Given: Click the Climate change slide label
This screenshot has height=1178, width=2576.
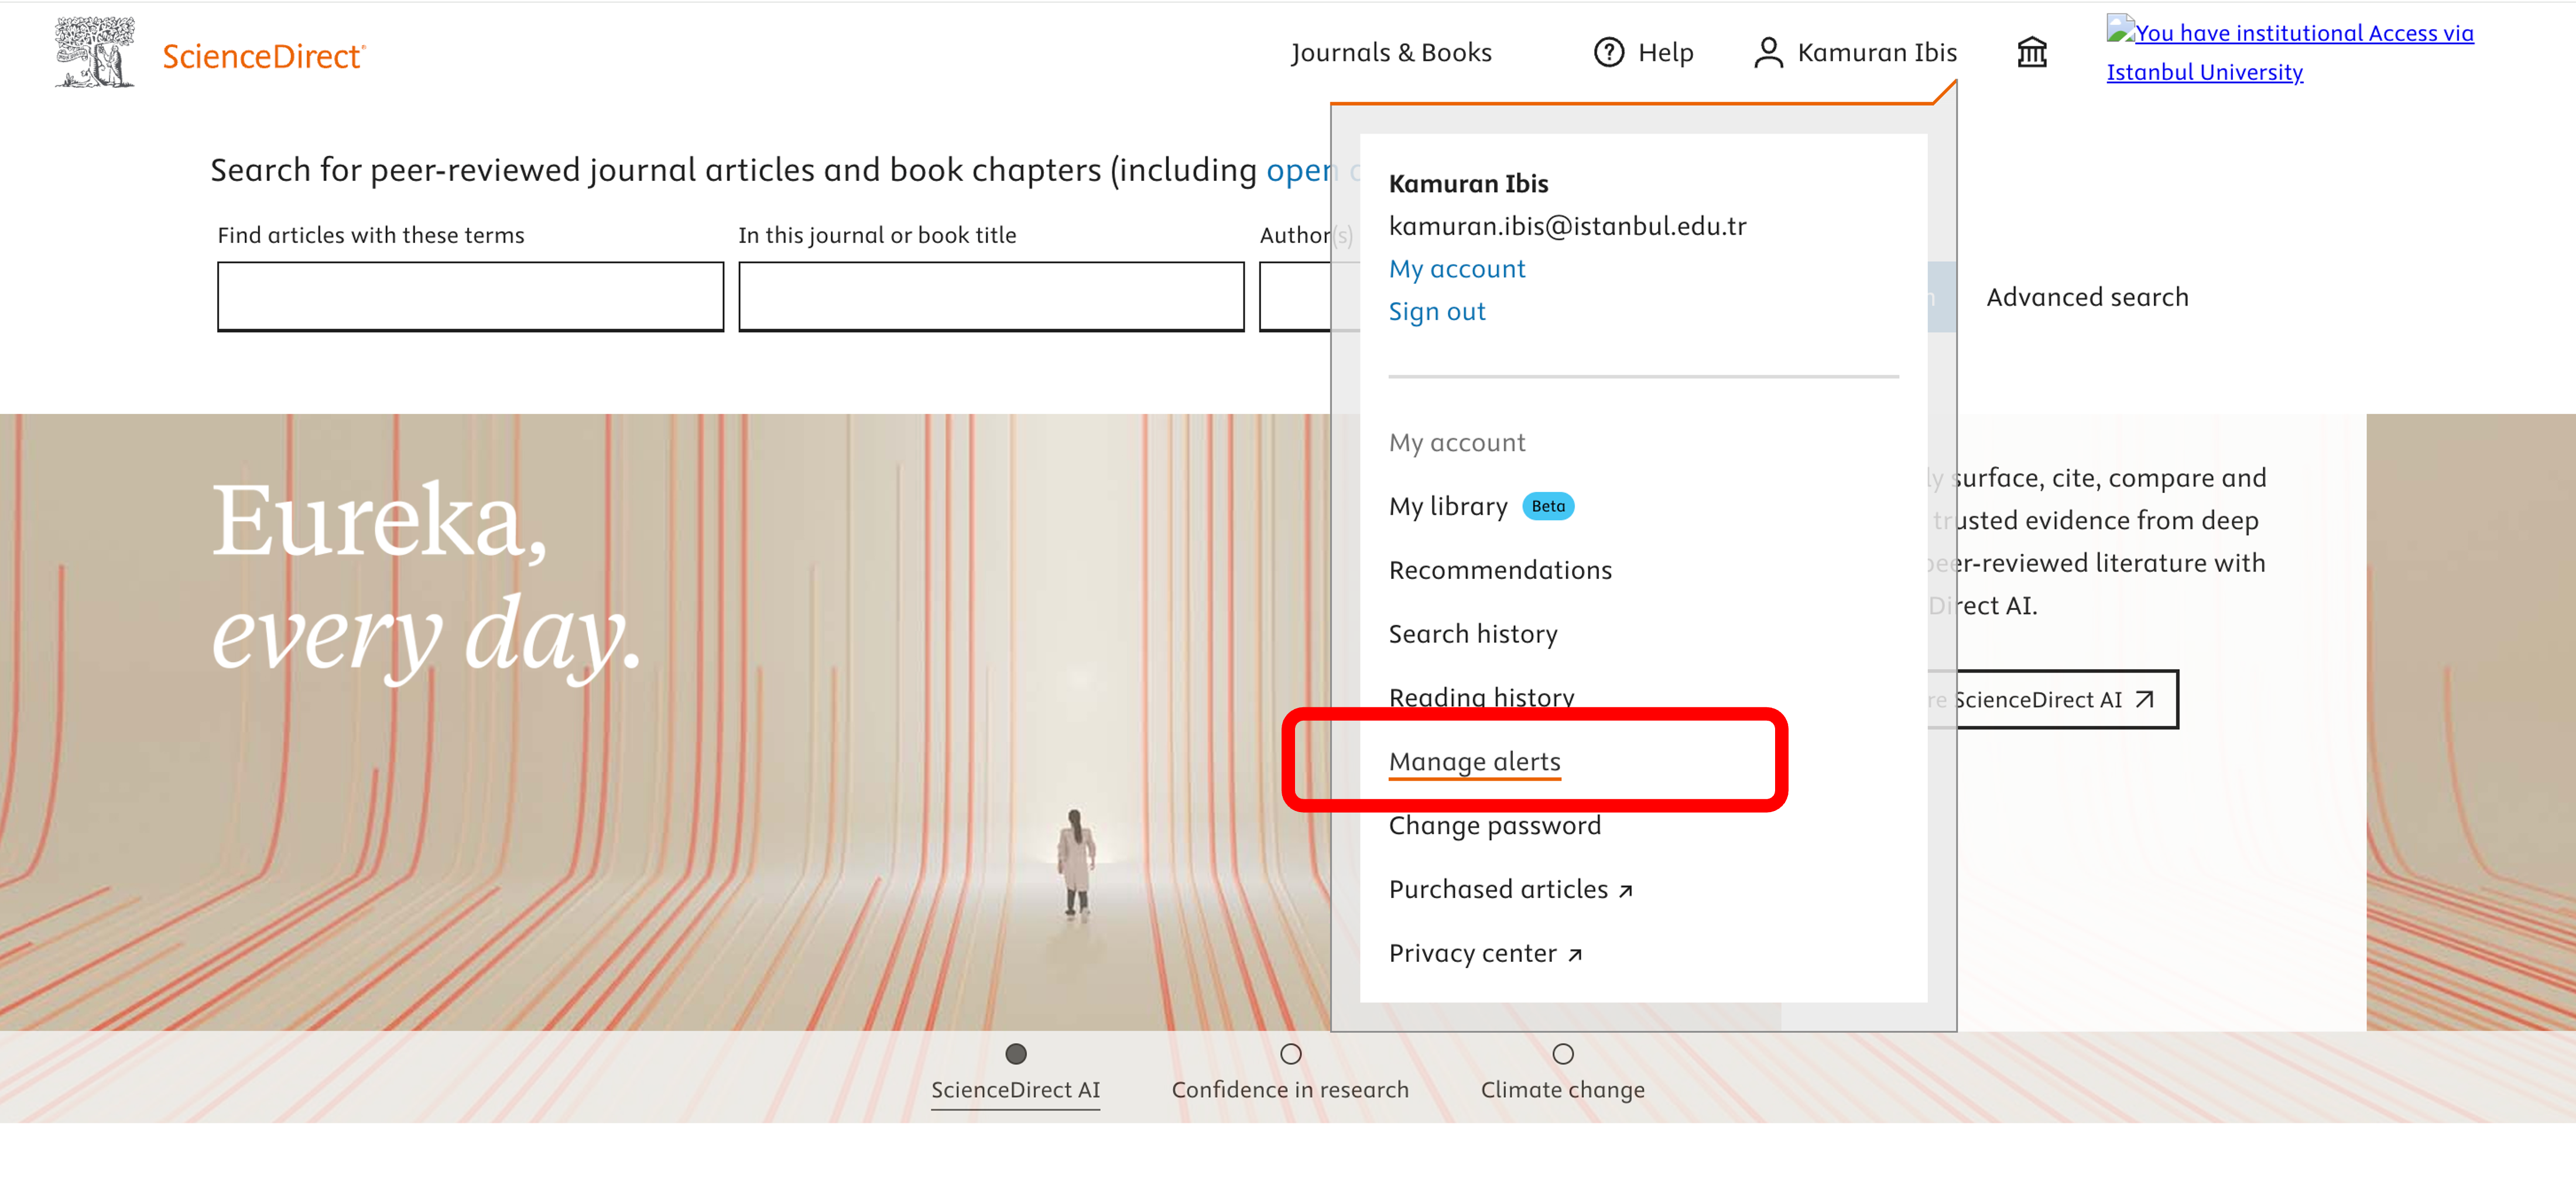Looking at the screenshot, I should (x=1562, y=1089).
